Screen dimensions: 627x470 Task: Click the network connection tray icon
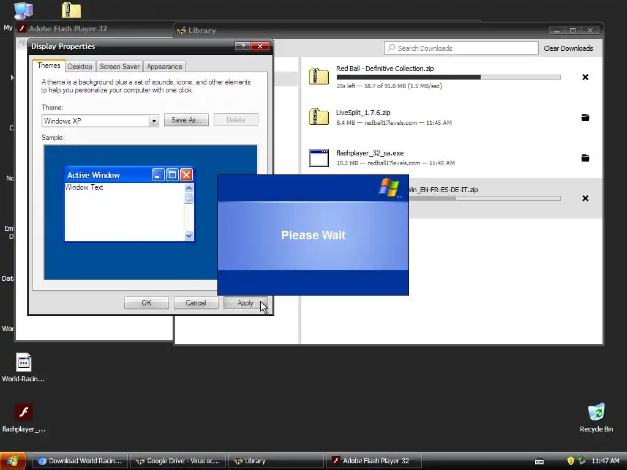(582, 461)
